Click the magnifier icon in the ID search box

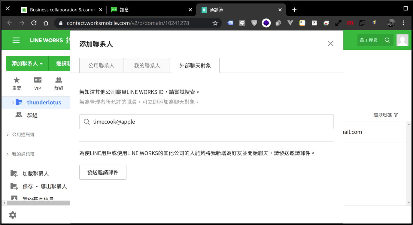coord(87,122)
